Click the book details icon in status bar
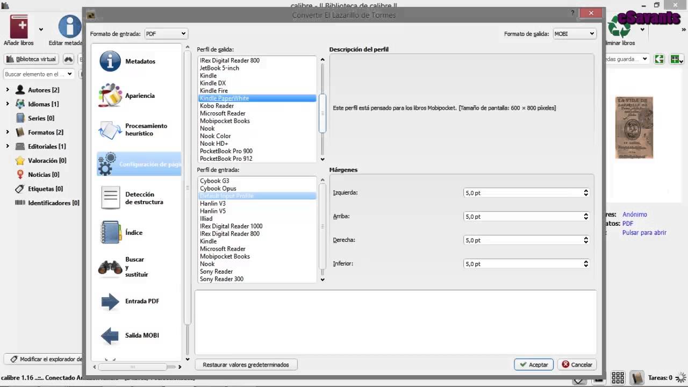Image resolution: width=688 pixels, height=387 pixels. tap(637, 378)
